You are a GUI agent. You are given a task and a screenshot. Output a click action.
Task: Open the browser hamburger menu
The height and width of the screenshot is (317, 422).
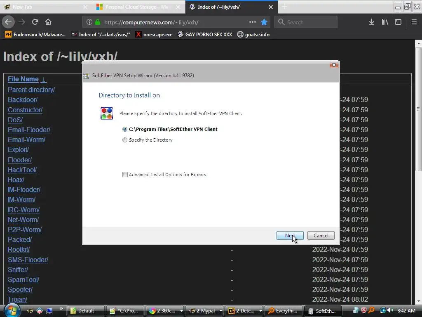[x=414, y=22]
